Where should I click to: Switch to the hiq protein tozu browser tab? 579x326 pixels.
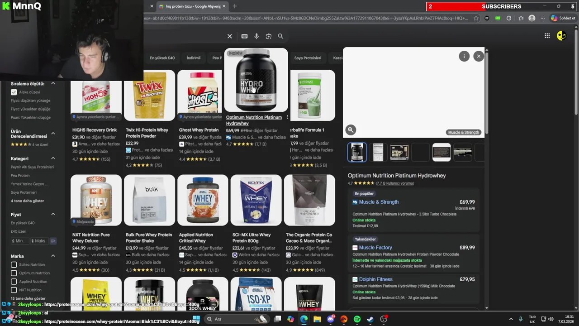click(x=192, y=6)
